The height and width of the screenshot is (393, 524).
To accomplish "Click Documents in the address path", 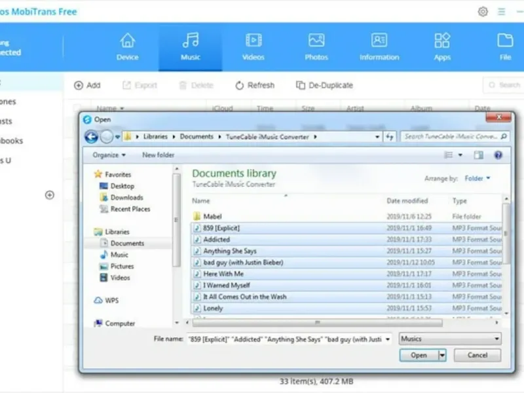I will tap(196, 137).
